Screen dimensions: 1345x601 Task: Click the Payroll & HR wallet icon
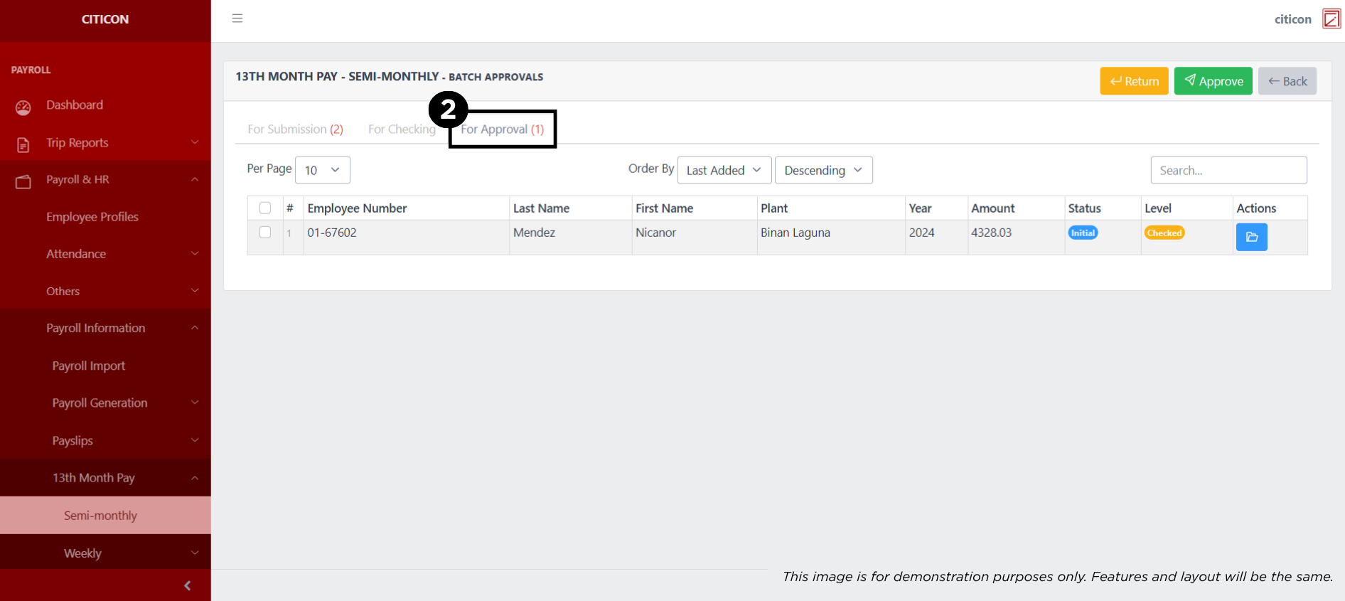(x=23, y=182)
